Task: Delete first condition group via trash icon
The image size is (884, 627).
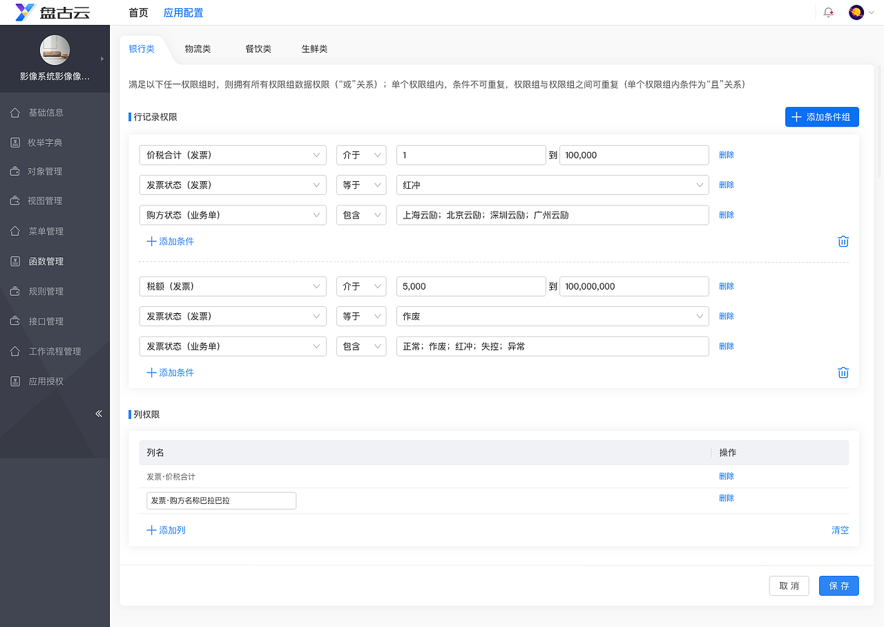Action: tap(843, 241)
